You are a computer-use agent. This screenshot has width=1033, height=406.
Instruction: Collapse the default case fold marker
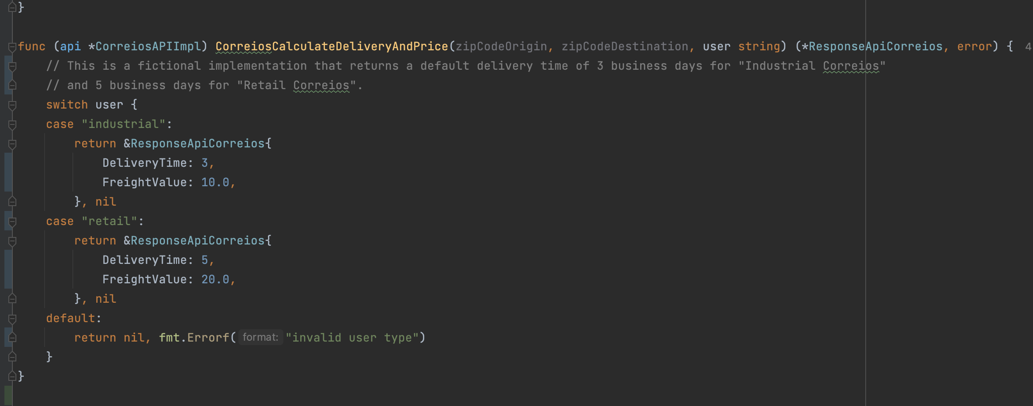12,319
